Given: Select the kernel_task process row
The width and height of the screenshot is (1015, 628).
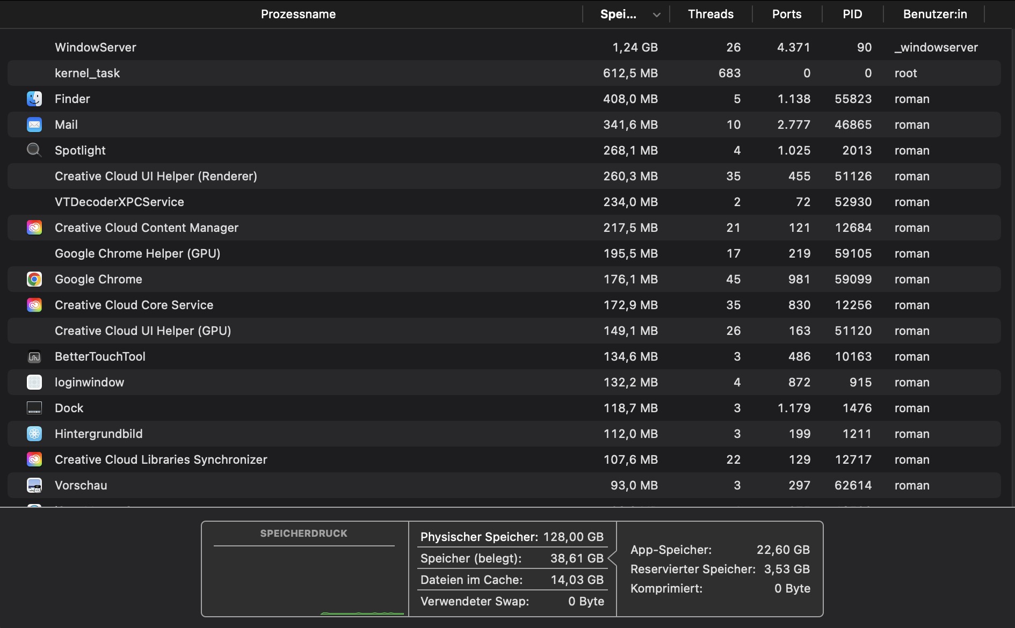Looking at the screenshot, I should pyautogui.click(x=504, y=73).
